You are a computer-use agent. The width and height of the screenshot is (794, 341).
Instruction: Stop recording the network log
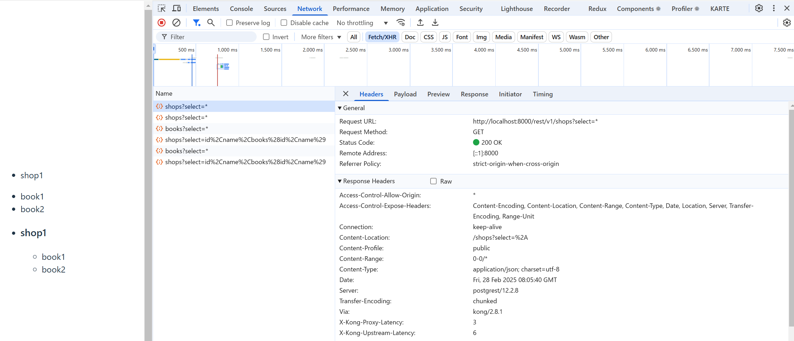tap(162, 22)
